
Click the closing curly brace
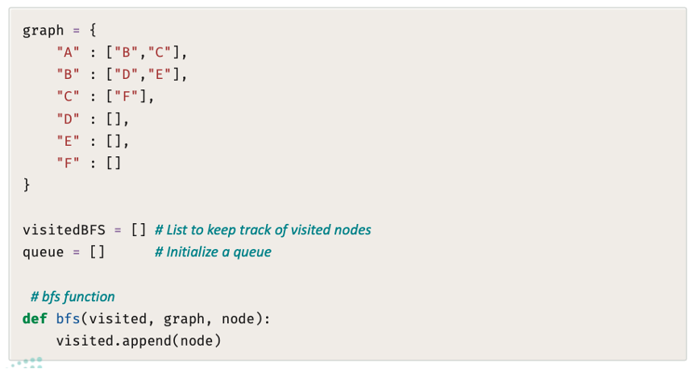point(27,184)
